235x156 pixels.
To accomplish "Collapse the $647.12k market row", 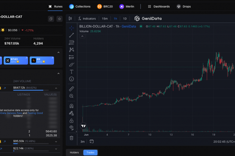I will coord(56,88).
